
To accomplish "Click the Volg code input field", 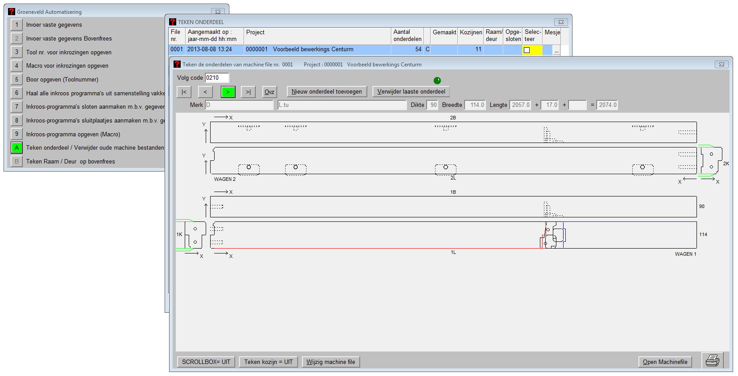I will tap(217, 78).
